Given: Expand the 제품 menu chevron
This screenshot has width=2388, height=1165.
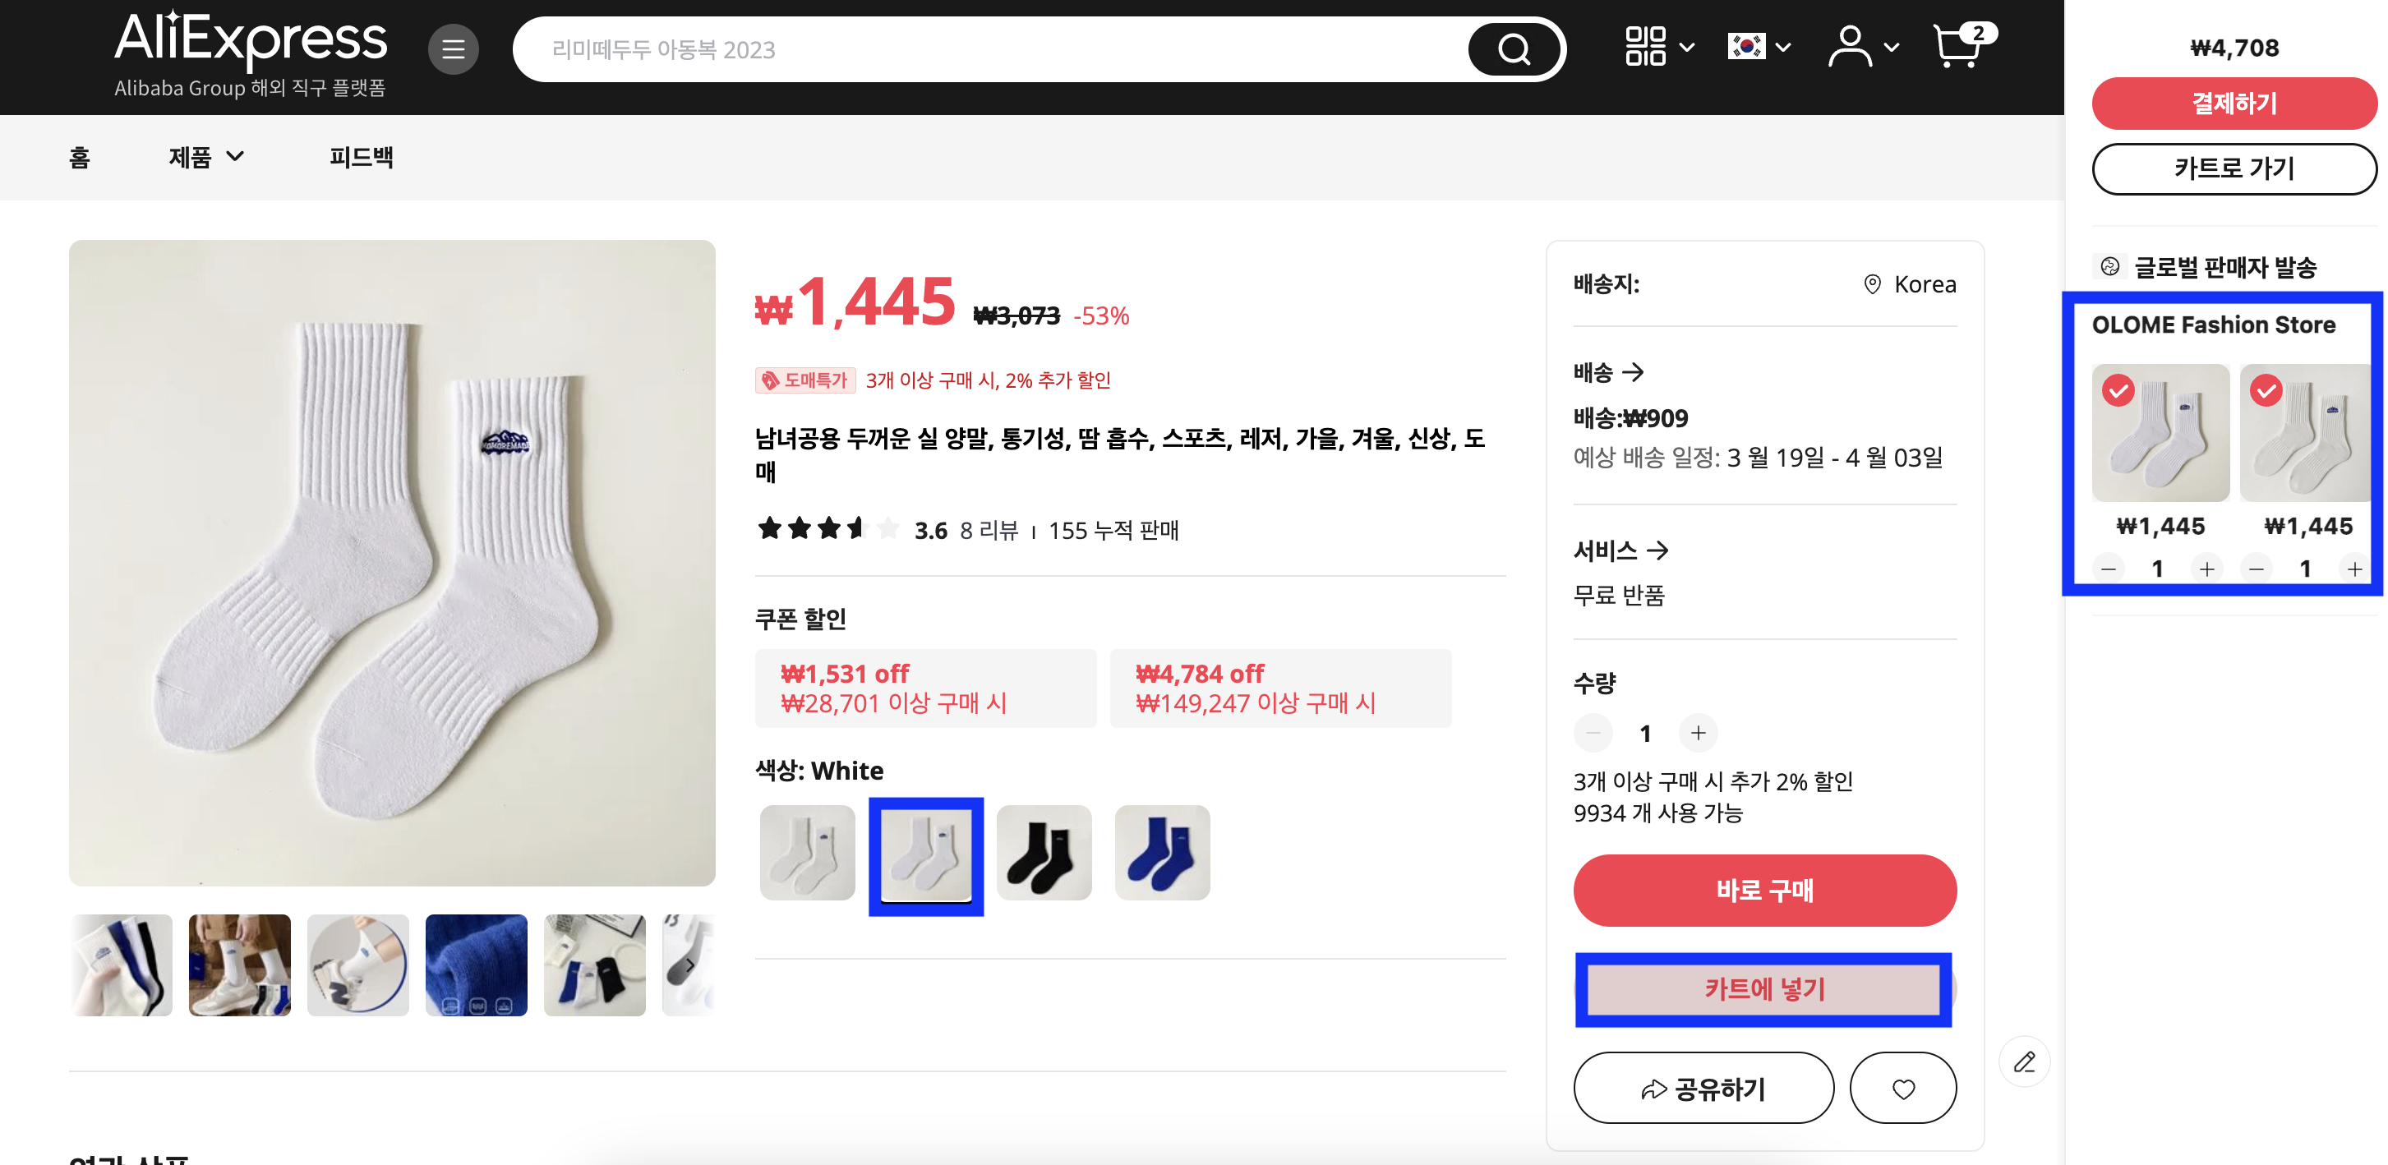Looking at the screenshot, I should (x=237, y=158).
